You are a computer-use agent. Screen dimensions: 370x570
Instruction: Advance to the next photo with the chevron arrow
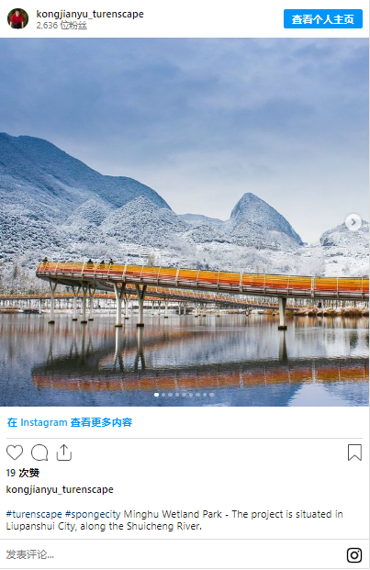pos(353,222)
